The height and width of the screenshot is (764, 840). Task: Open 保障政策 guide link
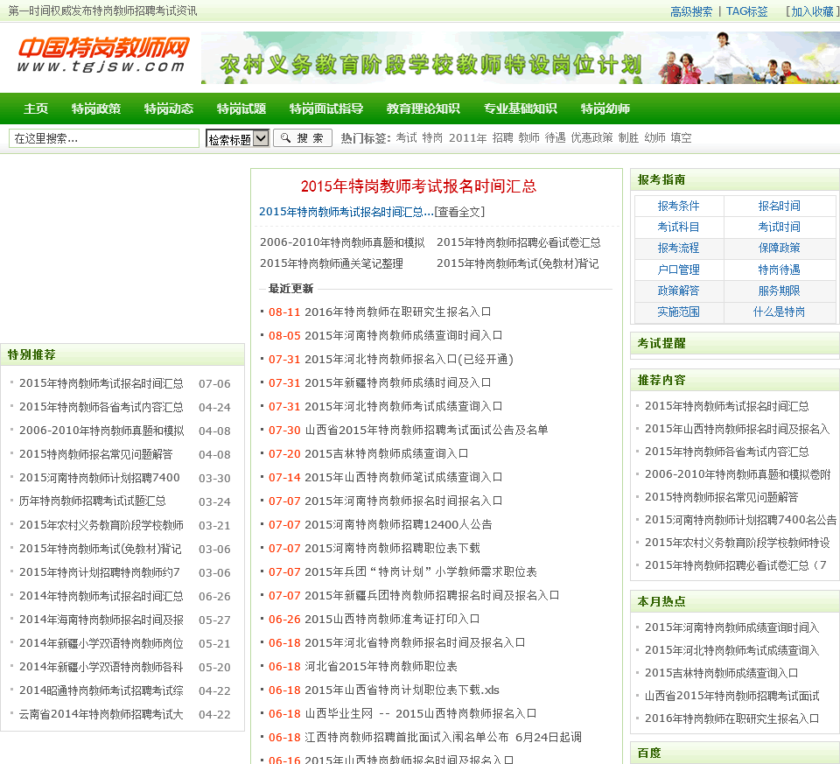[779, 248]
